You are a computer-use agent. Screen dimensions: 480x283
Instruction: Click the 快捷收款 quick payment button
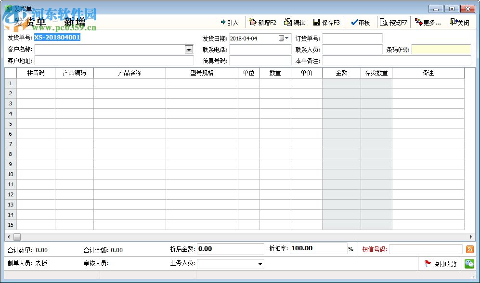coord(441,264)
